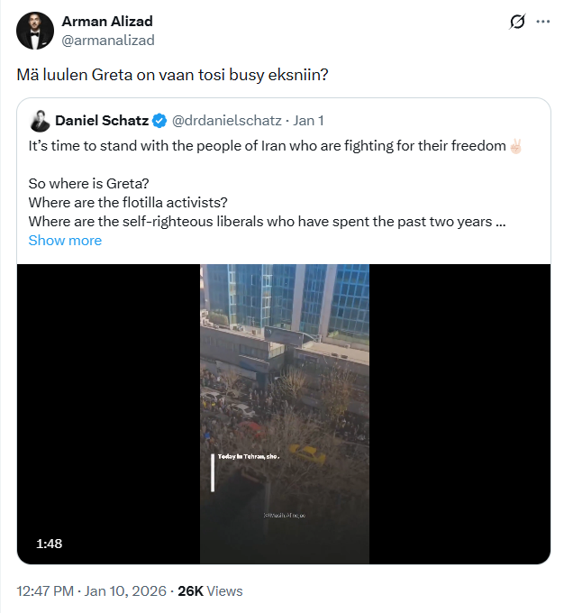Click the 26K Views count
564x613 pixels.
tap(211, 591)
